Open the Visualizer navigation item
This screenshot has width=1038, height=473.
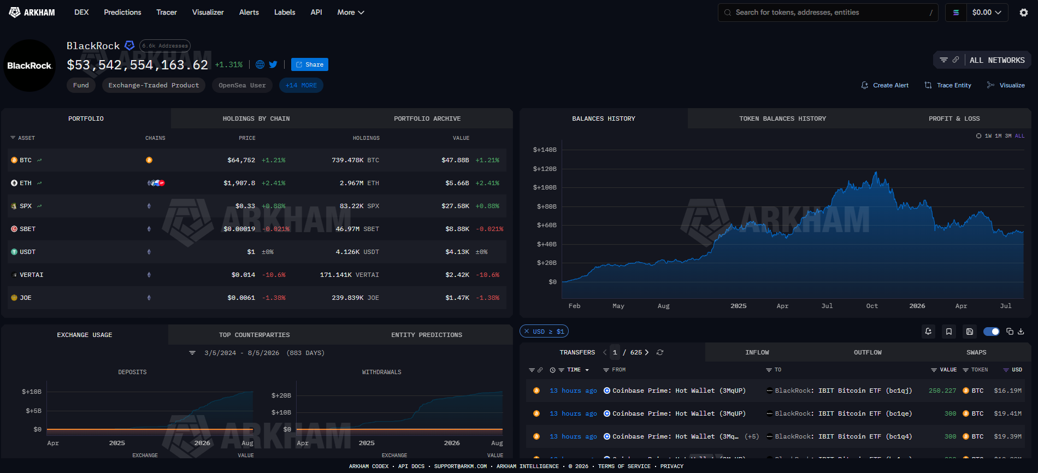[x=208, y=12]
